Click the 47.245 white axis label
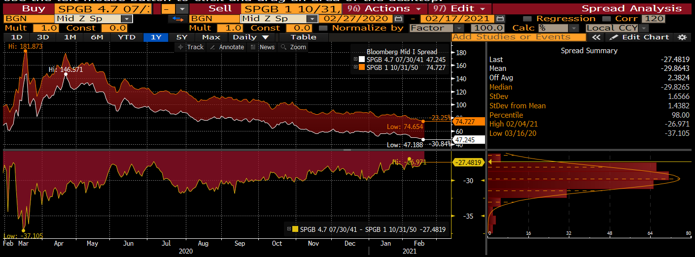 (x=468, y=140)
